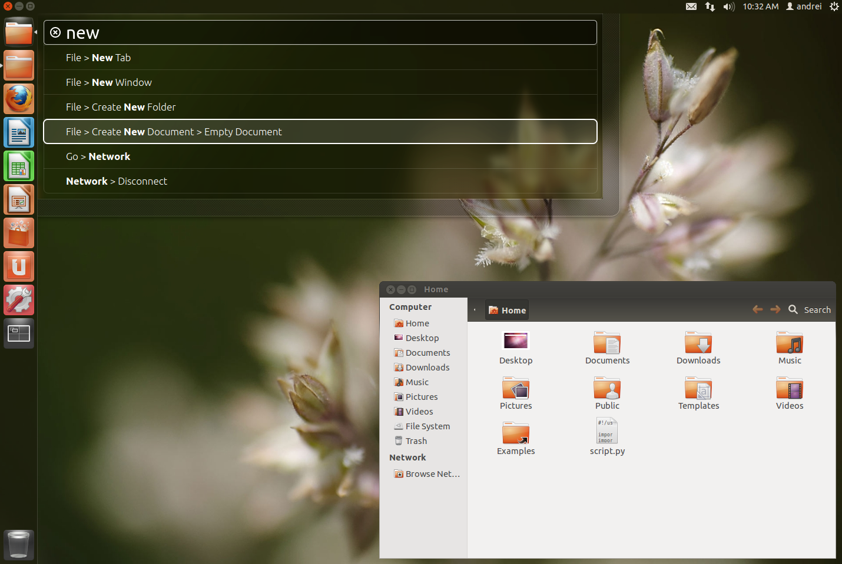Open LibreOffice Calc from the launcher
The width and height of the screenshot is (842, 564).
18,166
